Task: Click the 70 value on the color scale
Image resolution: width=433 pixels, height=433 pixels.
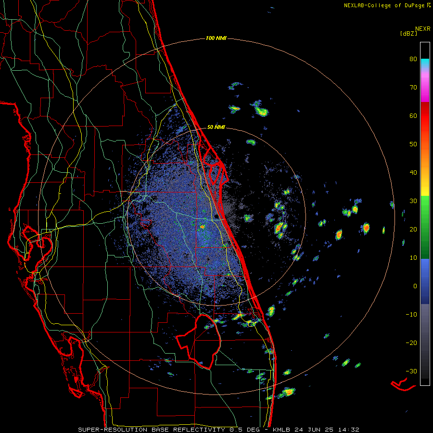Action: click(x=413, y=88)
